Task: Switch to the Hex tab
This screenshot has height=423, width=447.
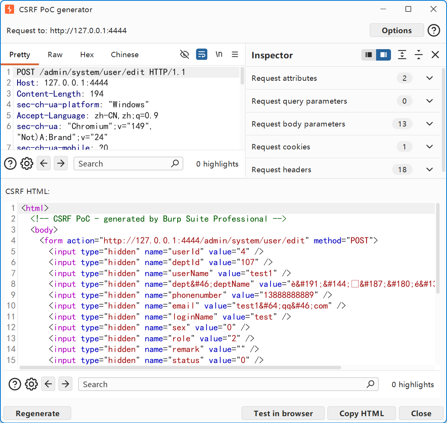Action: 87,54
